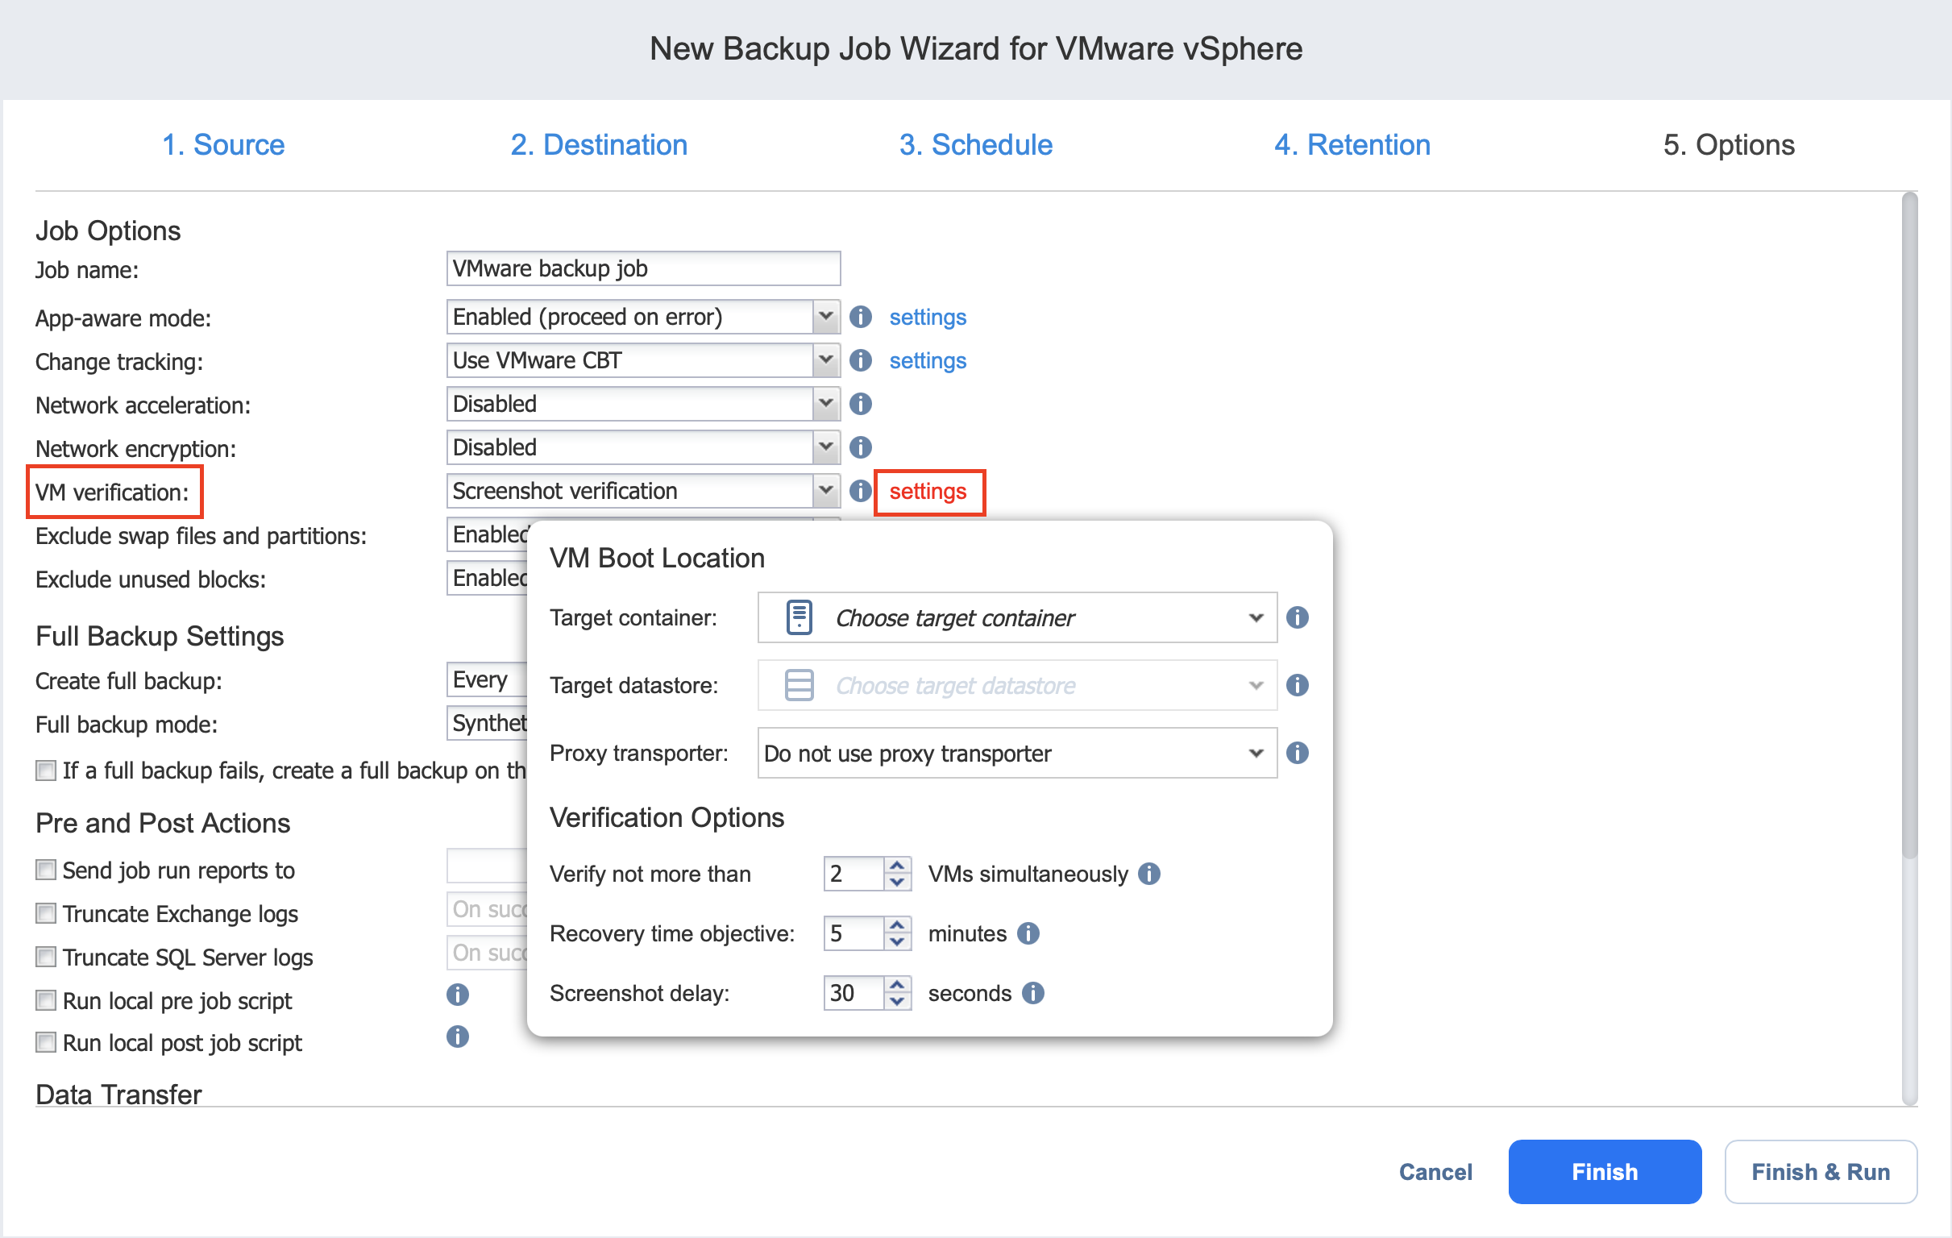Click the Verify not more than value field
Viewport: 1952px width, 1238px height.
pyautogui.click(x=853, y=874)
